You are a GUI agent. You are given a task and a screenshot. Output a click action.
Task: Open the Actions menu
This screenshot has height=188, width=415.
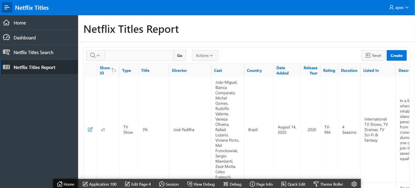click(x=205, y=55)
